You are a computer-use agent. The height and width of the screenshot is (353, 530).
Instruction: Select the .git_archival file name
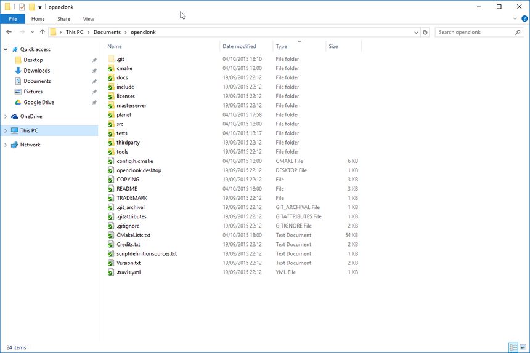point(131,207)
